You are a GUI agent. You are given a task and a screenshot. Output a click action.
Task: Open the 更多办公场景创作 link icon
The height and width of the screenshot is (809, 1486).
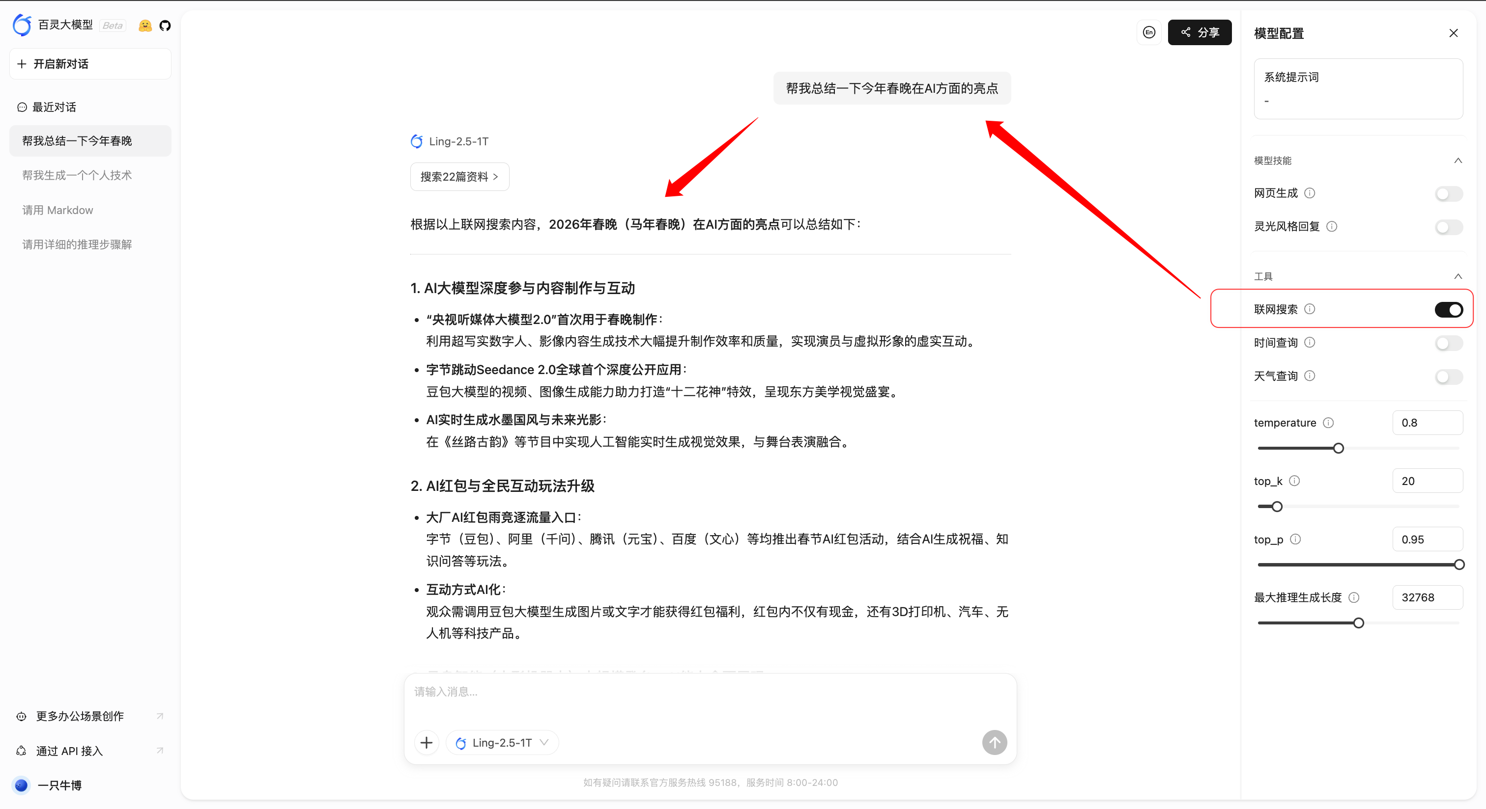tap(160, 716)
